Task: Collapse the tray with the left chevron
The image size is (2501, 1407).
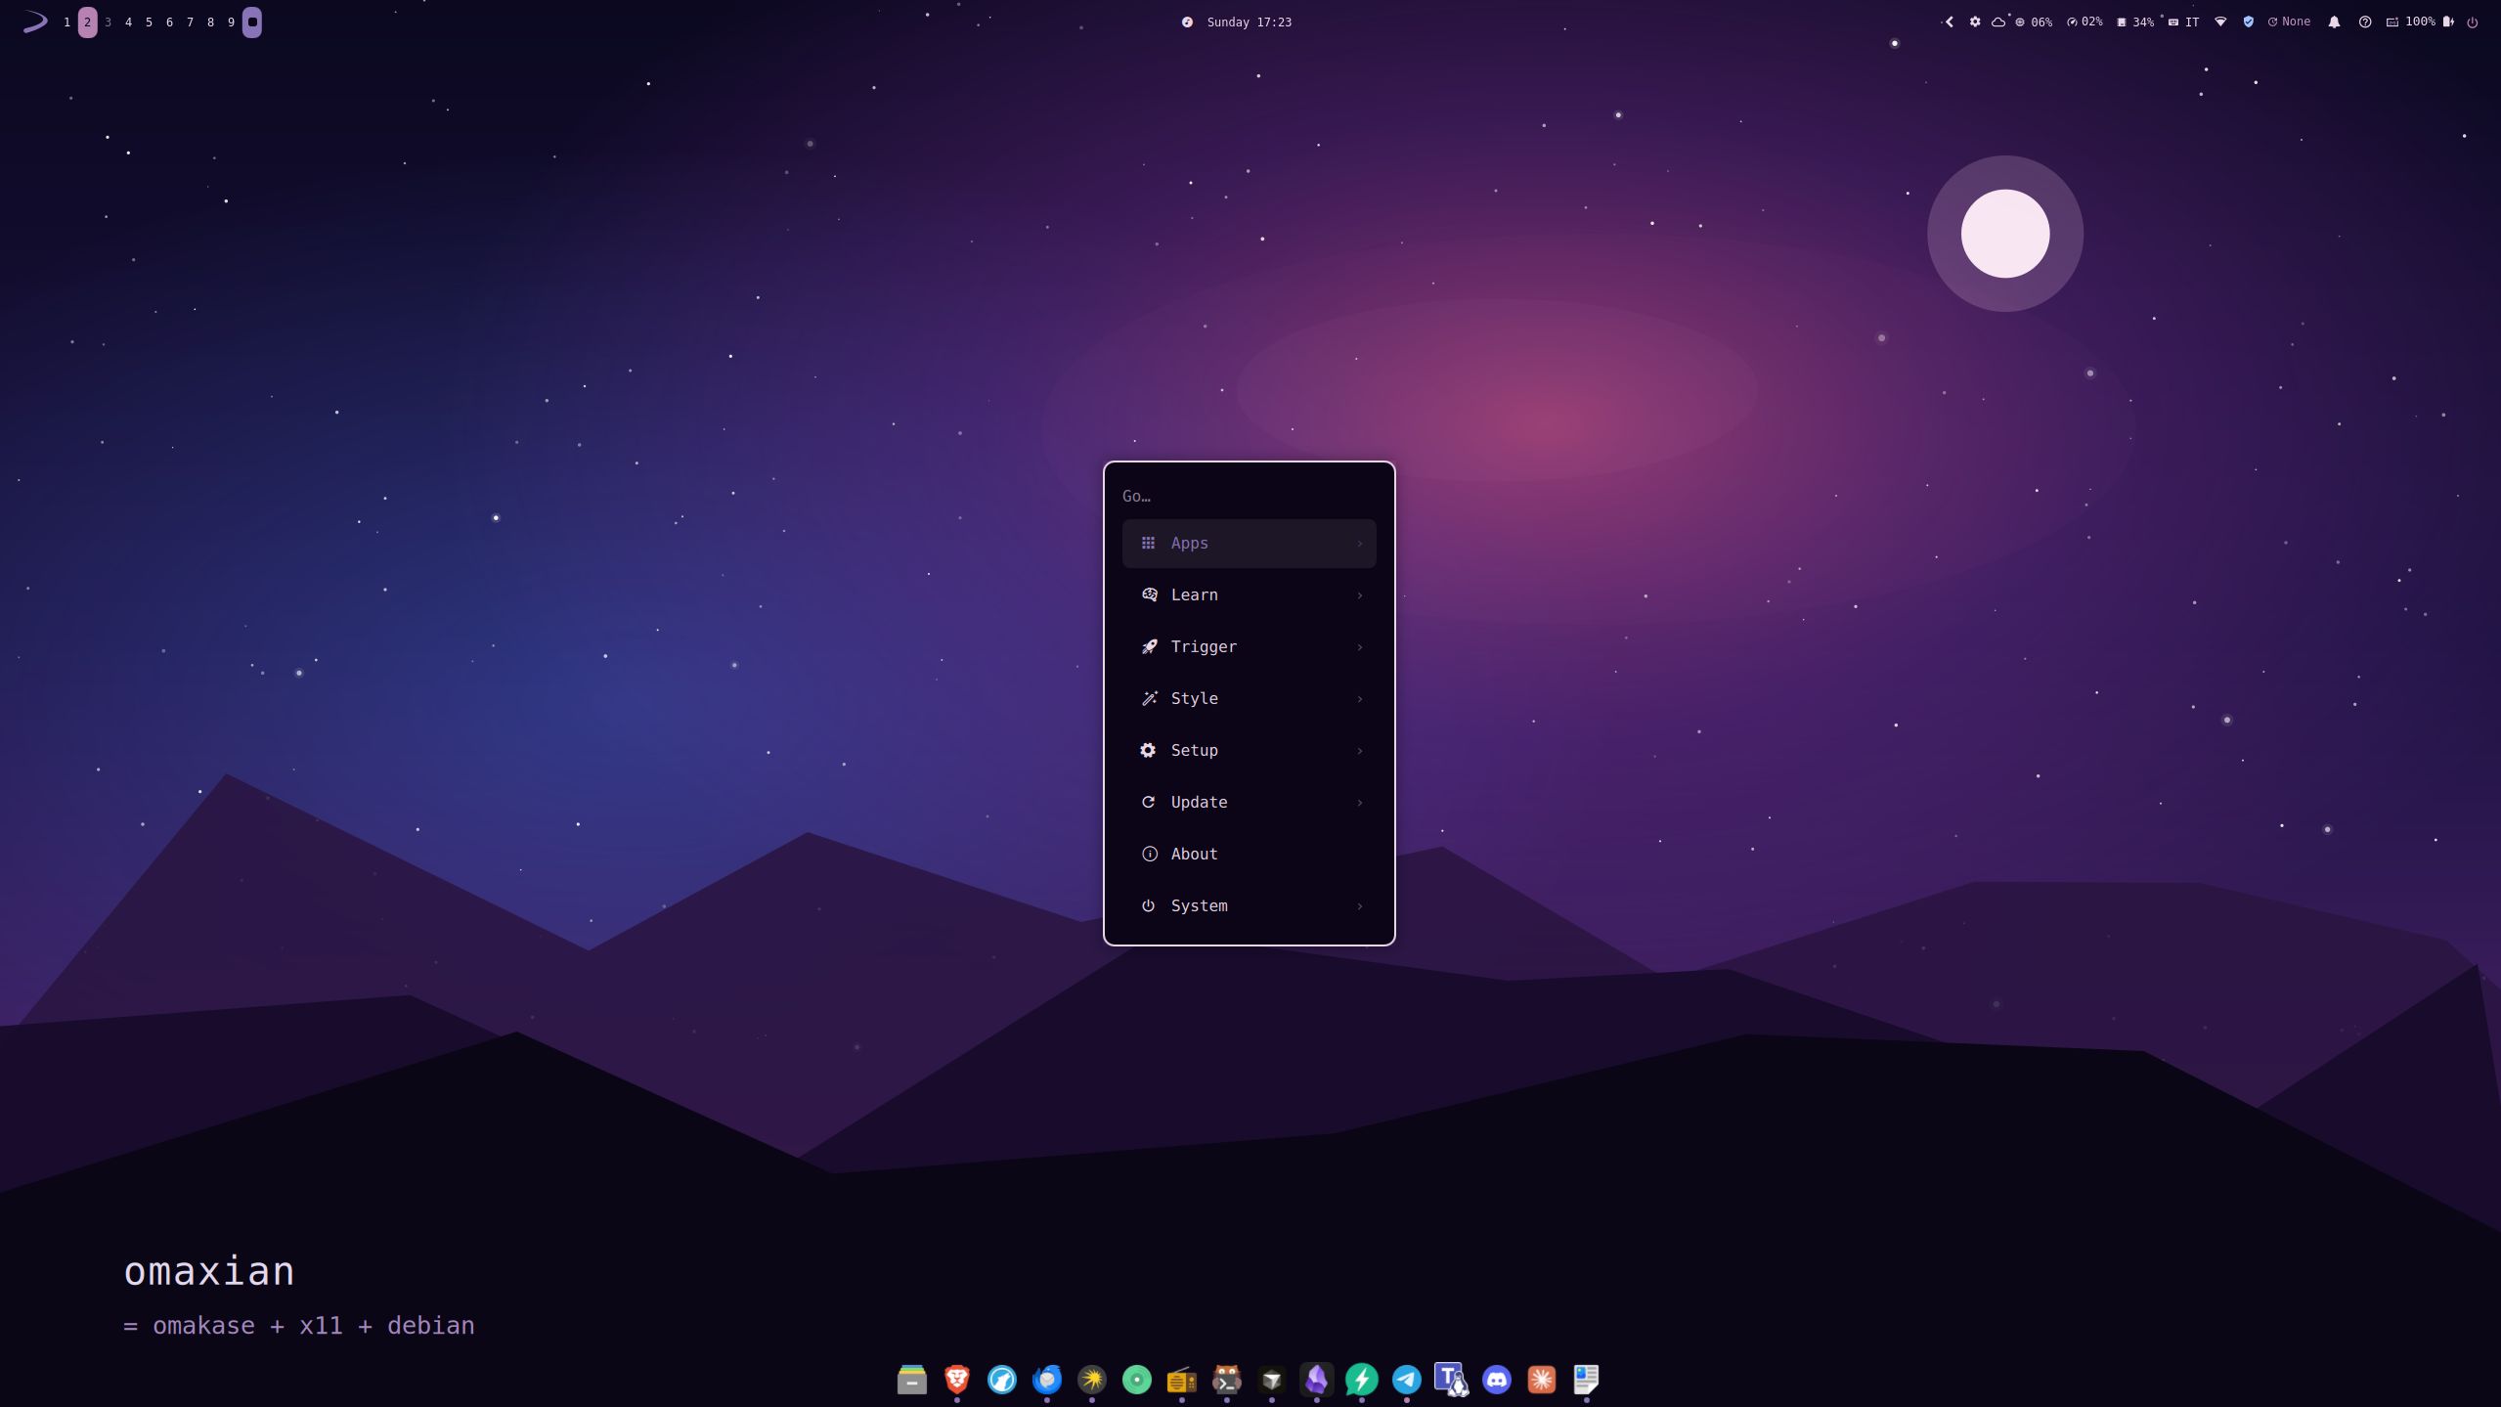Action: [x=1949, y=22]
